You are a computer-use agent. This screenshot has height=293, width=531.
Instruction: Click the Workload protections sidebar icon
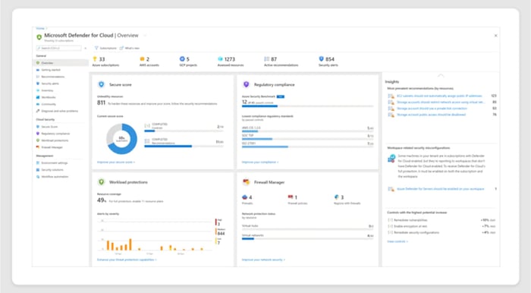pos(38,140)
